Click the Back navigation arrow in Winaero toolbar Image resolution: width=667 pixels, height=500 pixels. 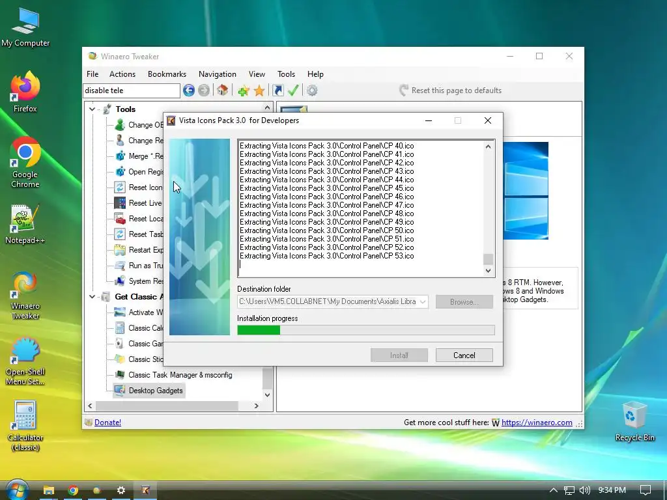(x=189, y=90)
